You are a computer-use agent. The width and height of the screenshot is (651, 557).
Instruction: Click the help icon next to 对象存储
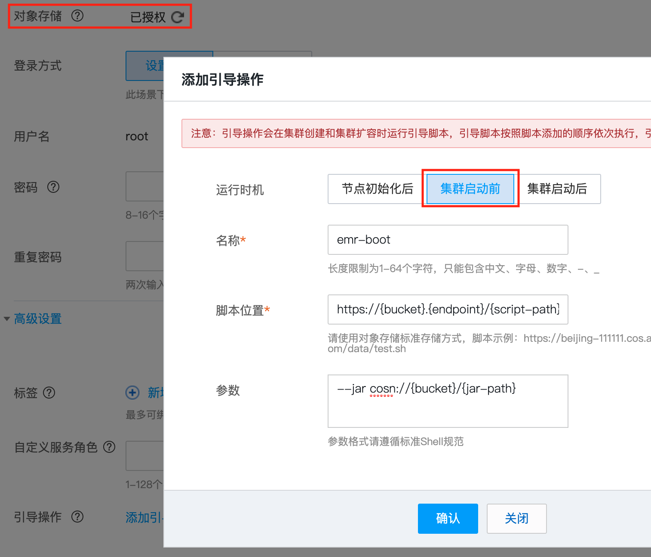(77, 16)
